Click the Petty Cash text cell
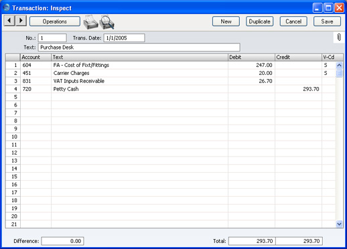 click(x=139, y=89)
